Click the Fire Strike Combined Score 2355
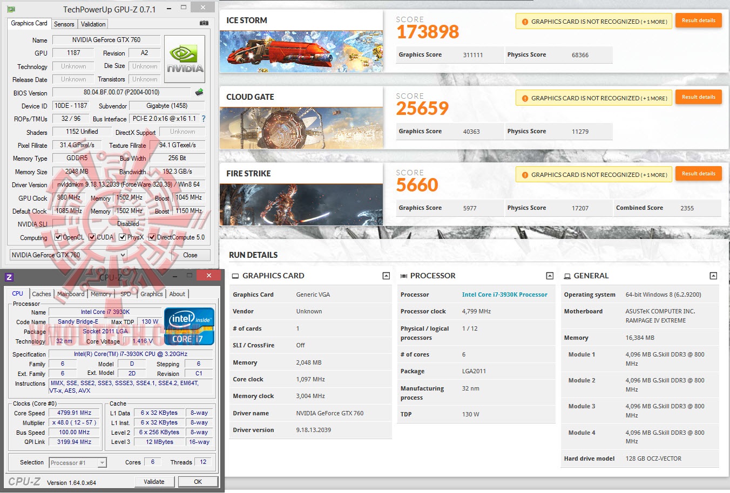The width and height of the screenshot is (730, 493). coord(687,208)
